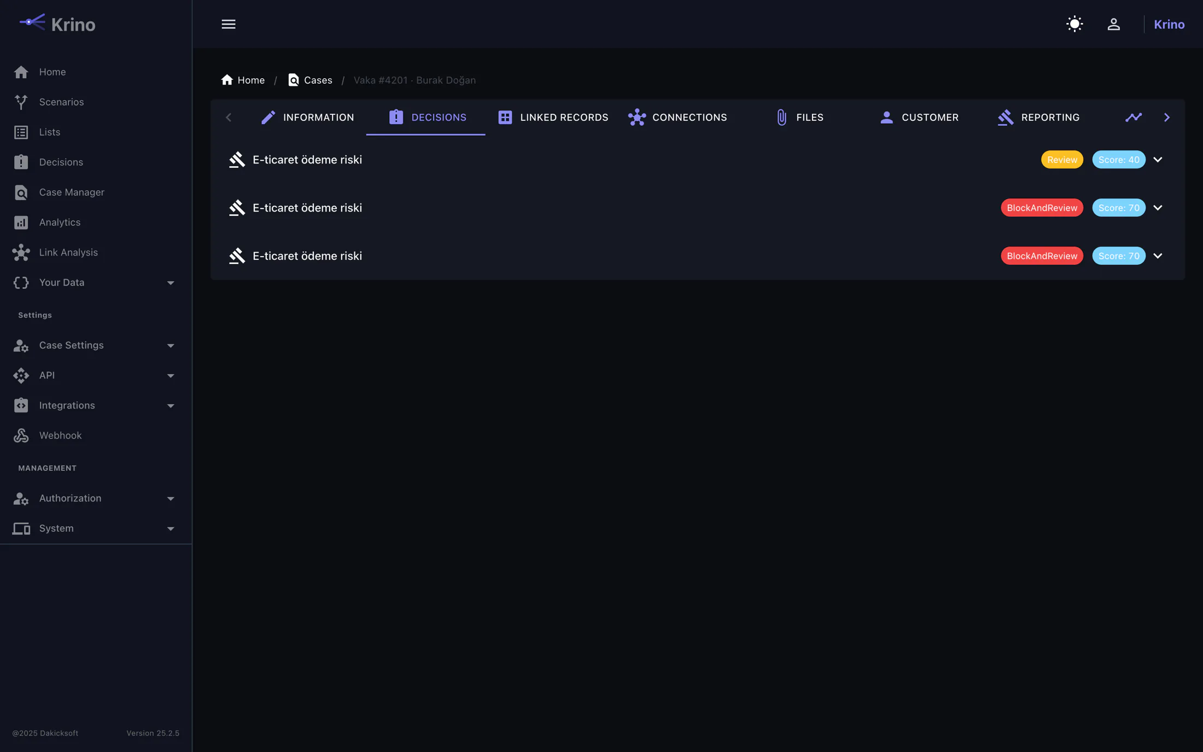Click the yellow Review badge

tap(1062, 160)
